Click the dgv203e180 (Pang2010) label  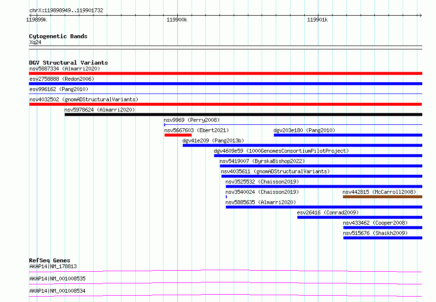pyautogui.click(x=304, y=130)
